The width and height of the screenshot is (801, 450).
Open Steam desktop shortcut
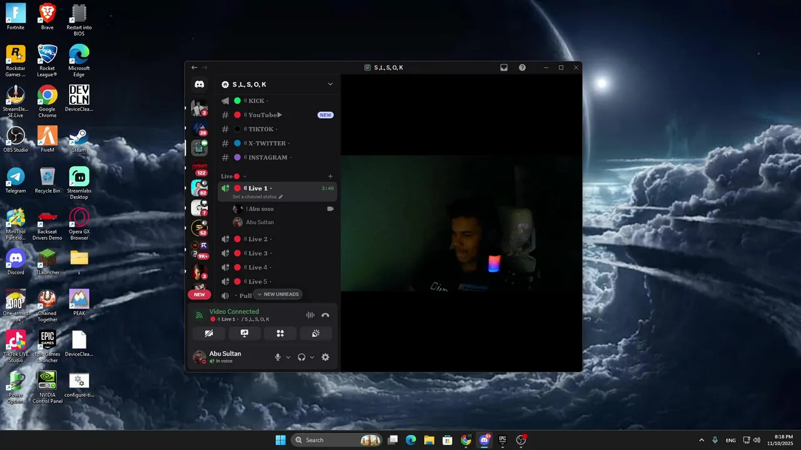tap(79, 139)
